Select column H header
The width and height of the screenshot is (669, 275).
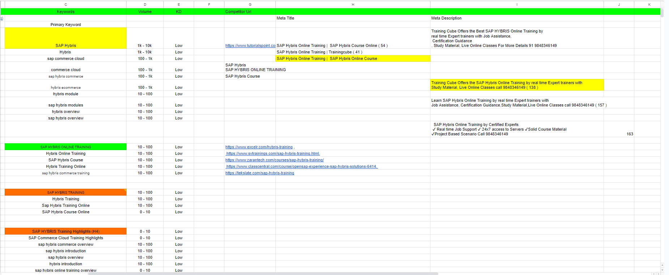[x=353, y=4]
